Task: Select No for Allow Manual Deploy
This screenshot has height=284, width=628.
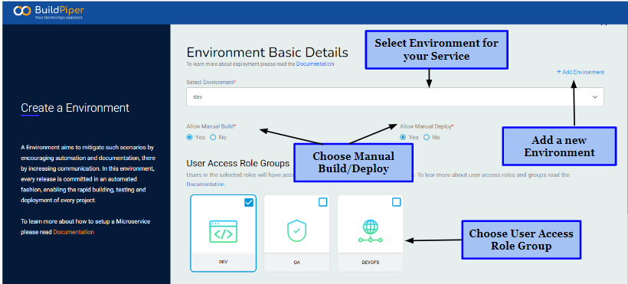Action: click(x=426, y=137)
